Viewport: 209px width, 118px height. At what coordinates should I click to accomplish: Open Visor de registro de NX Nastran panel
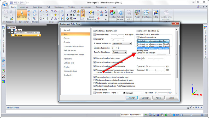(205, 42)
